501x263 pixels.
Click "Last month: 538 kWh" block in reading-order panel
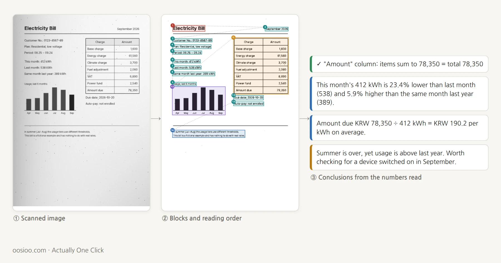click(x=187, y=68)
